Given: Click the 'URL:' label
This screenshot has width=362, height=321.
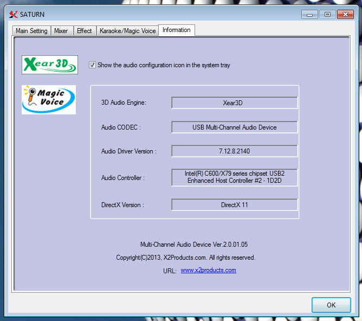Looking at the screenshot, I should 170,271.
